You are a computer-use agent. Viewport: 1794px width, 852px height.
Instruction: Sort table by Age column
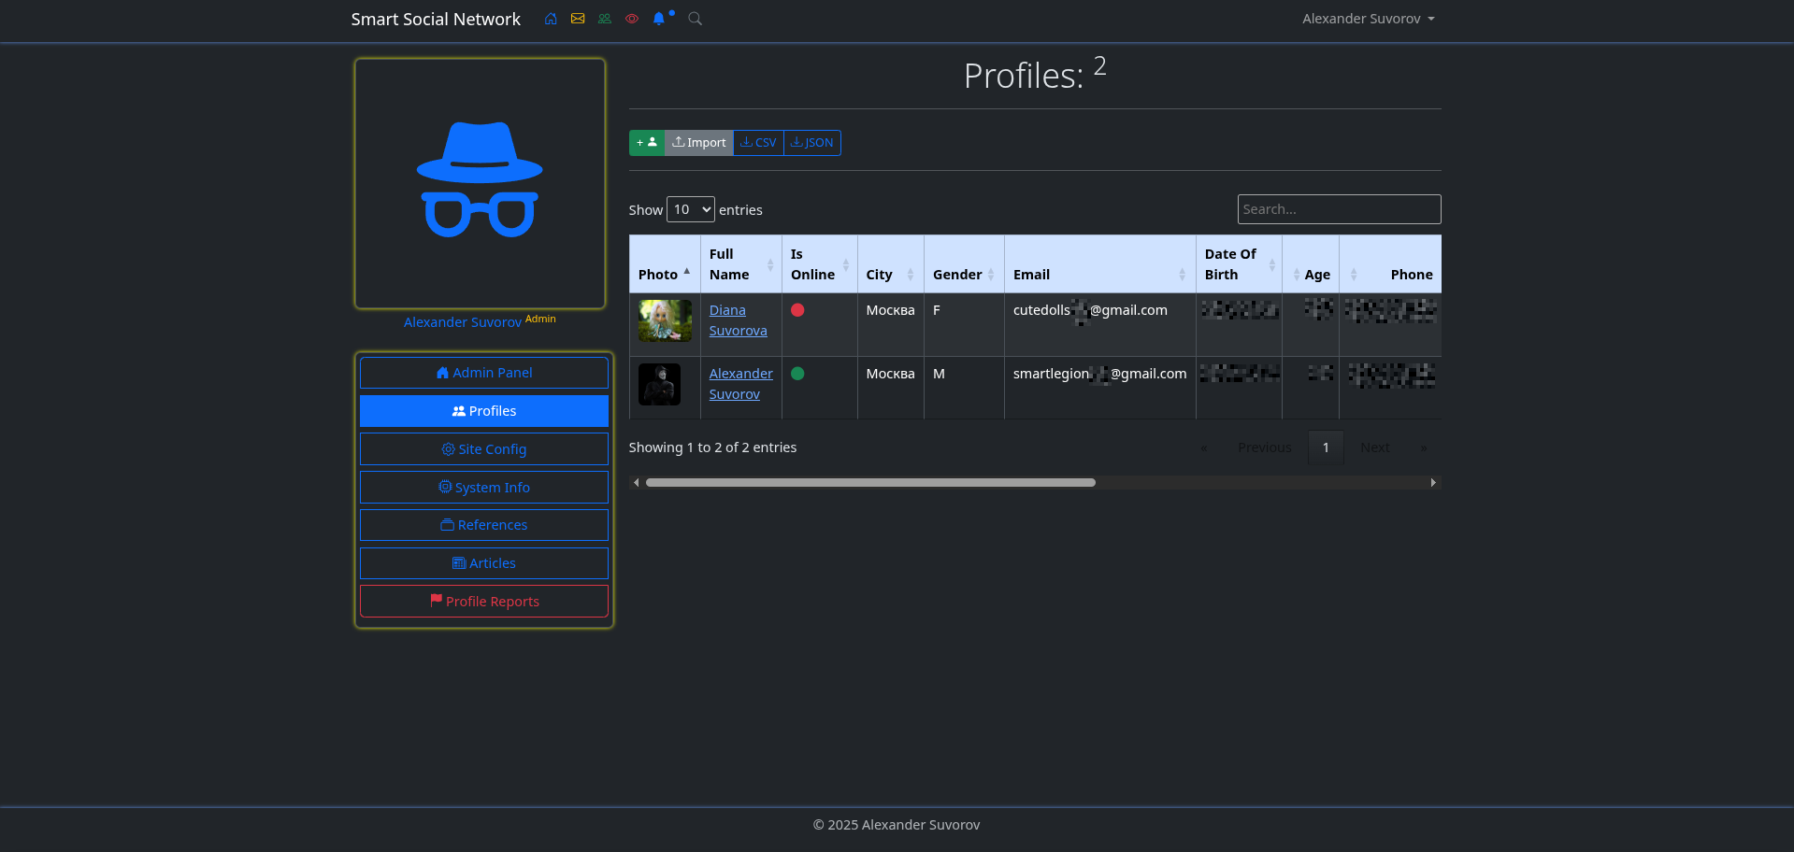(1311, 264)
